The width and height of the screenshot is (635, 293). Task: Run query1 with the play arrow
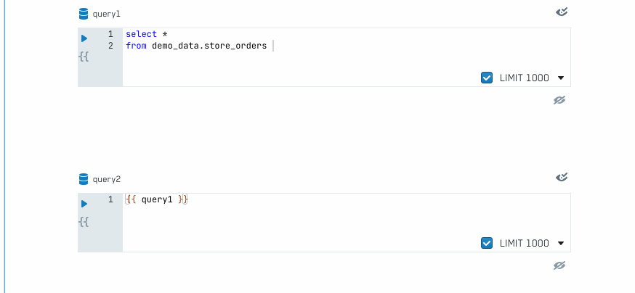(84, 38)
